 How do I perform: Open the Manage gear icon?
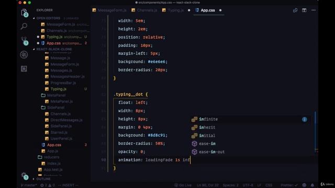pos(24,175)
